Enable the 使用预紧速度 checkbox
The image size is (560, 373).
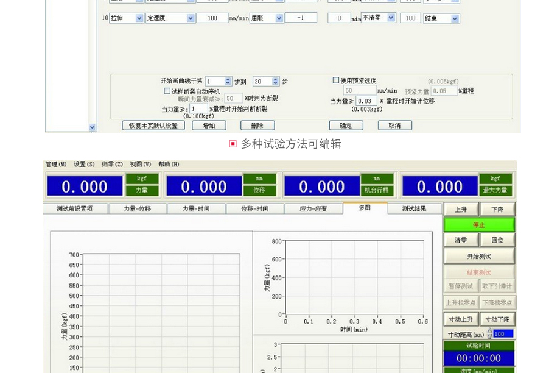[336, 80]
